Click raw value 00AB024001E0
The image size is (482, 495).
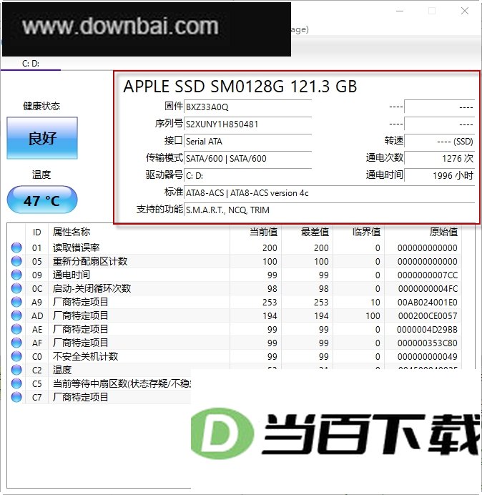pyautogui.click(x=428, y=303)
